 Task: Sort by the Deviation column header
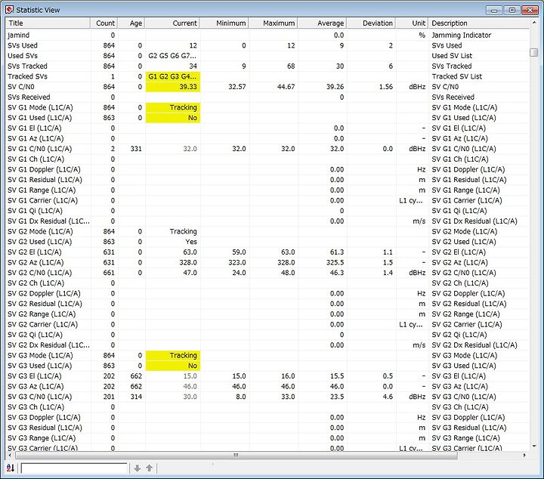(371, 23)
